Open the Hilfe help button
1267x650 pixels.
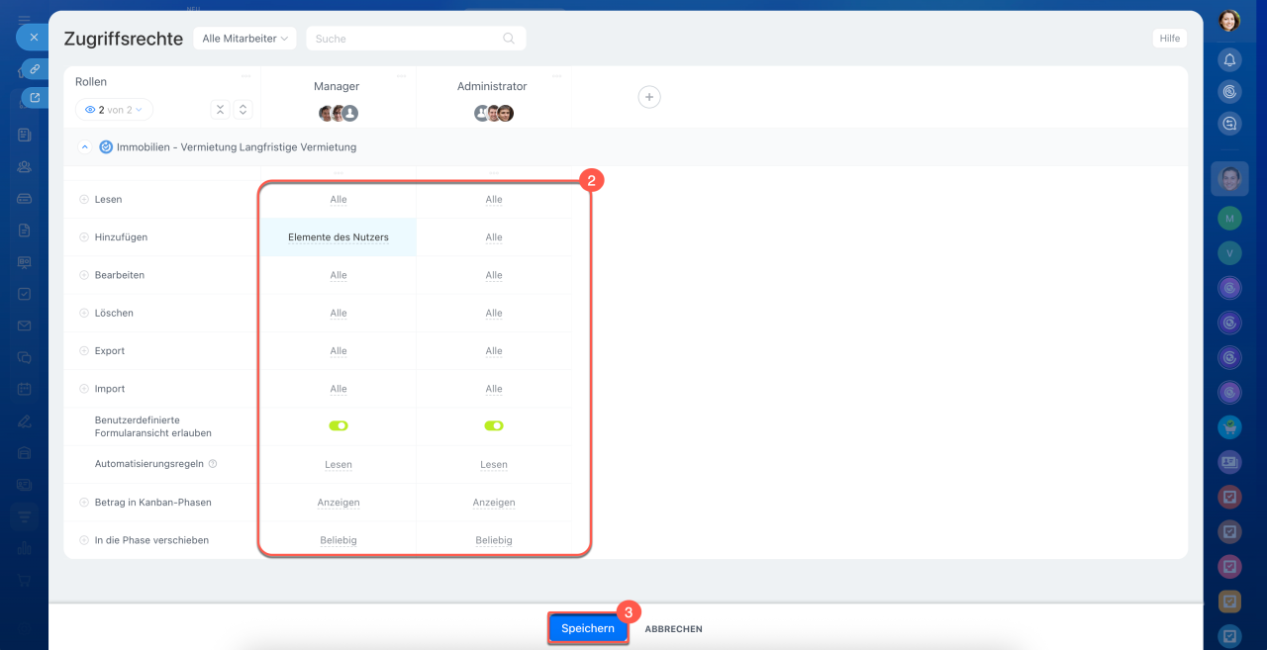pyautogui.click(x=1170, y=39)
